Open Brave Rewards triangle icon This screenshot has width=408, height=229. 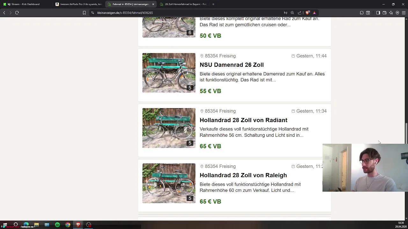[314, 13]
